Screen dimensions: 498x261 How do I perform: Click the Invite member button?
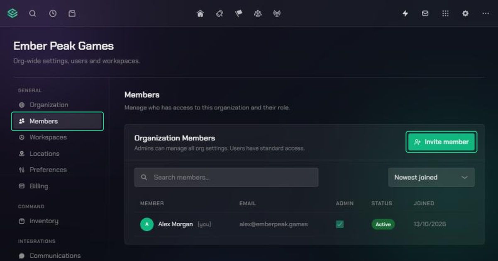[442, 142]
